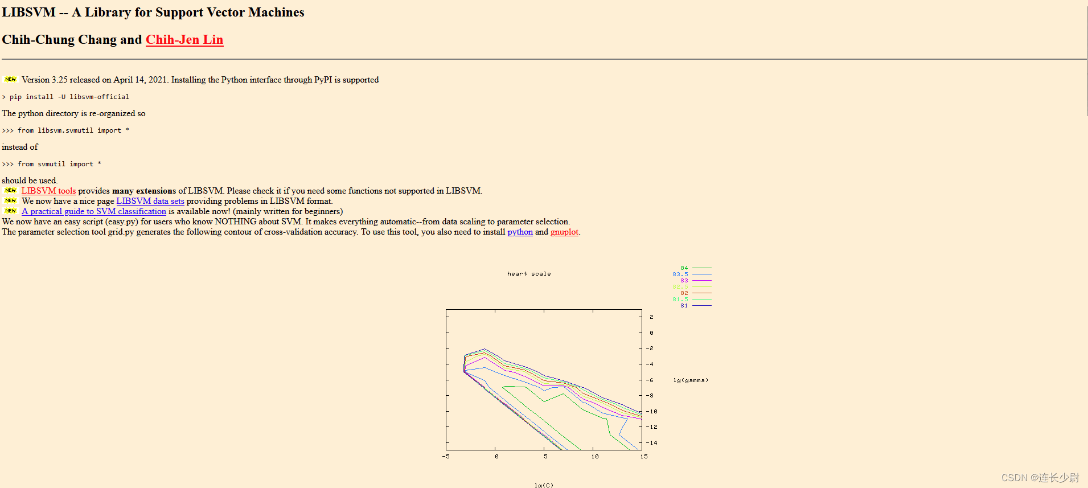Click the 82 legend entry in plot
Viewport: 1088px width, 488px height.
[696, 293]
